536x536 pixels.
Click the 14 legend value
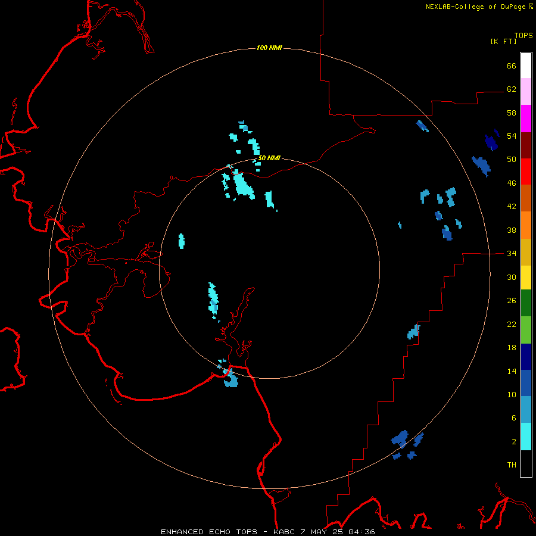[512, 371]
